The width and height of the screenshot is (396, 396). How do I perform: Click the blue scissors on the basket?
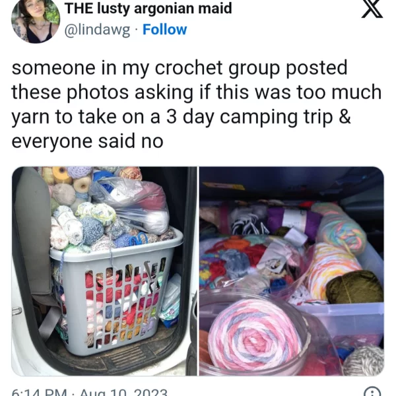click(x=139, y=239)
